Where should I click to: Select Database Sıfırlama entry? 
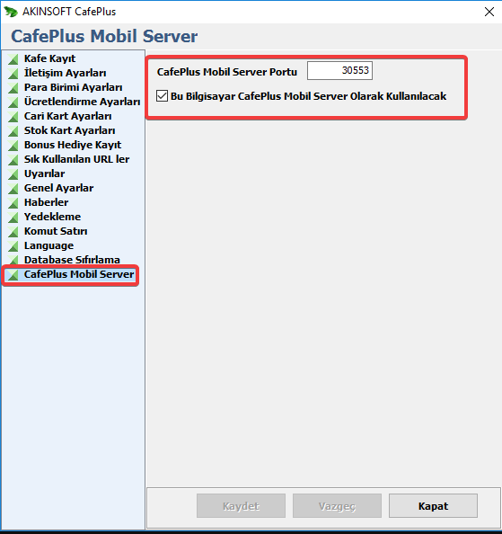tap(72, 260)
